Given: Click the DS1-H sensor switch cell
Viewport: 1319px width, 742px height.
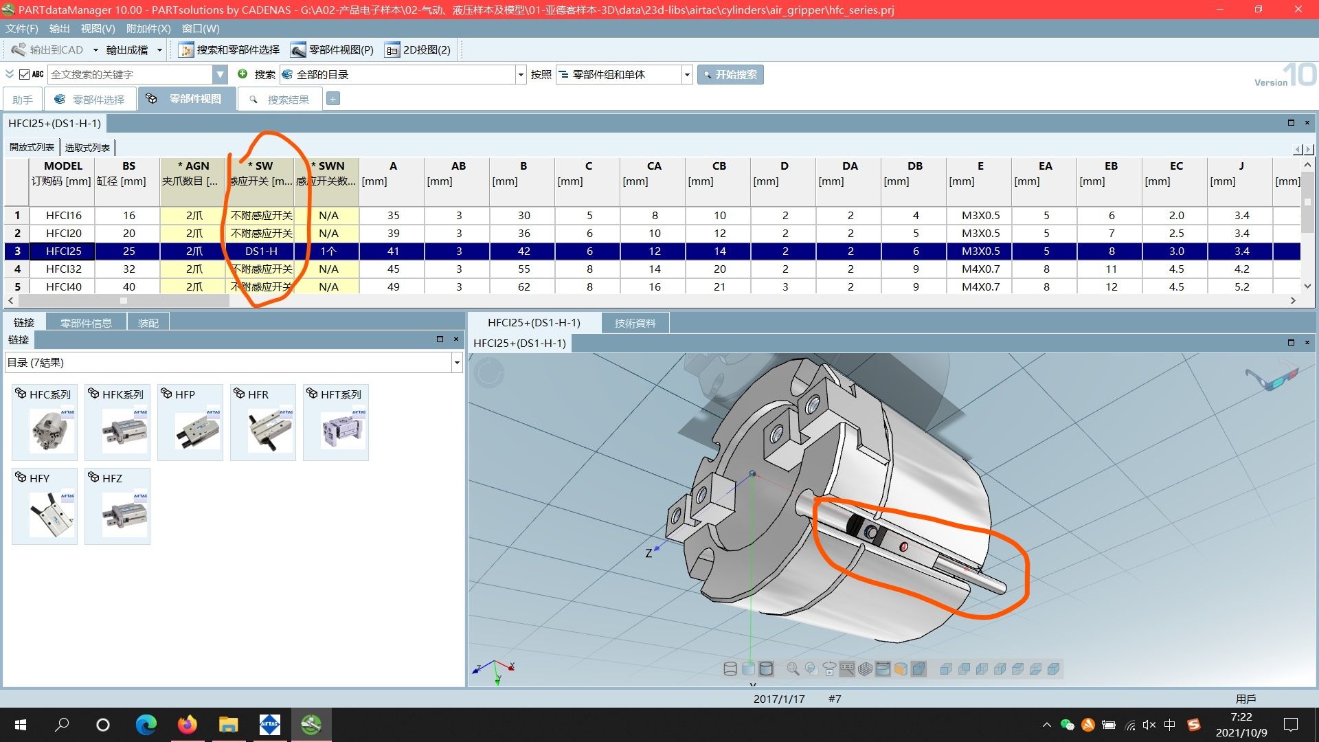Looking at the screenshot, I should 261,251.
